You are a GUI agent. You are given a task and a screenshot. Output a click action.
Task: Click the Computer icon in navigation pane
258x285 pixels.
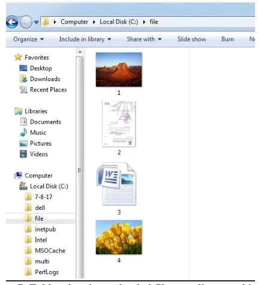pyautogui.click(x=18, y=176)
